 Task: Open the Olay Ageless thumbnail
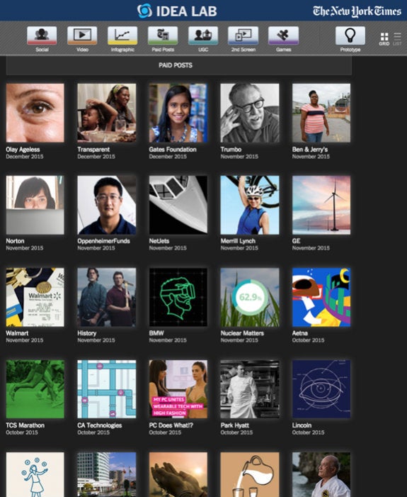35,113
